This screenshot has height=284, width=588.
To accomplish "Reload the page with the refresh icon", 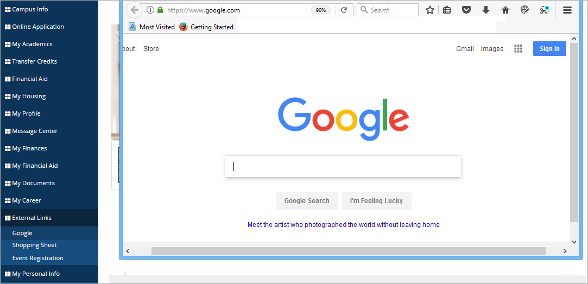I will (x=344, y=10).
